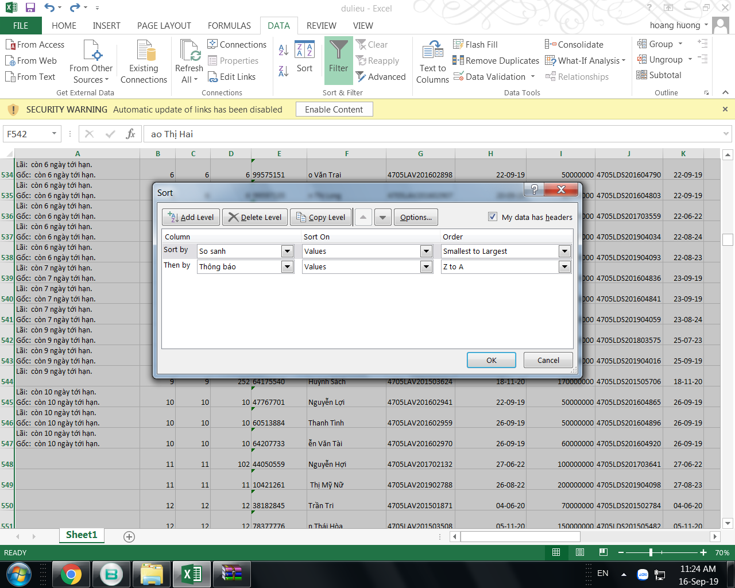Click the insert function fx icon
The image size is (735, 588).
pyautogui.click(x=131, y=134)
